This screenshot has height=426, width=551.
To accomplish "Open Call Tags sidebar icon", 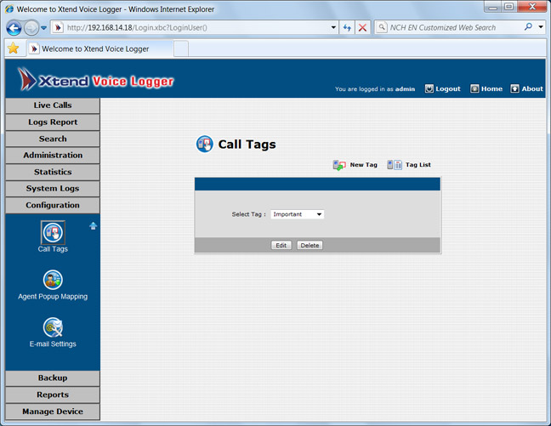I will [x=53, y=232].
